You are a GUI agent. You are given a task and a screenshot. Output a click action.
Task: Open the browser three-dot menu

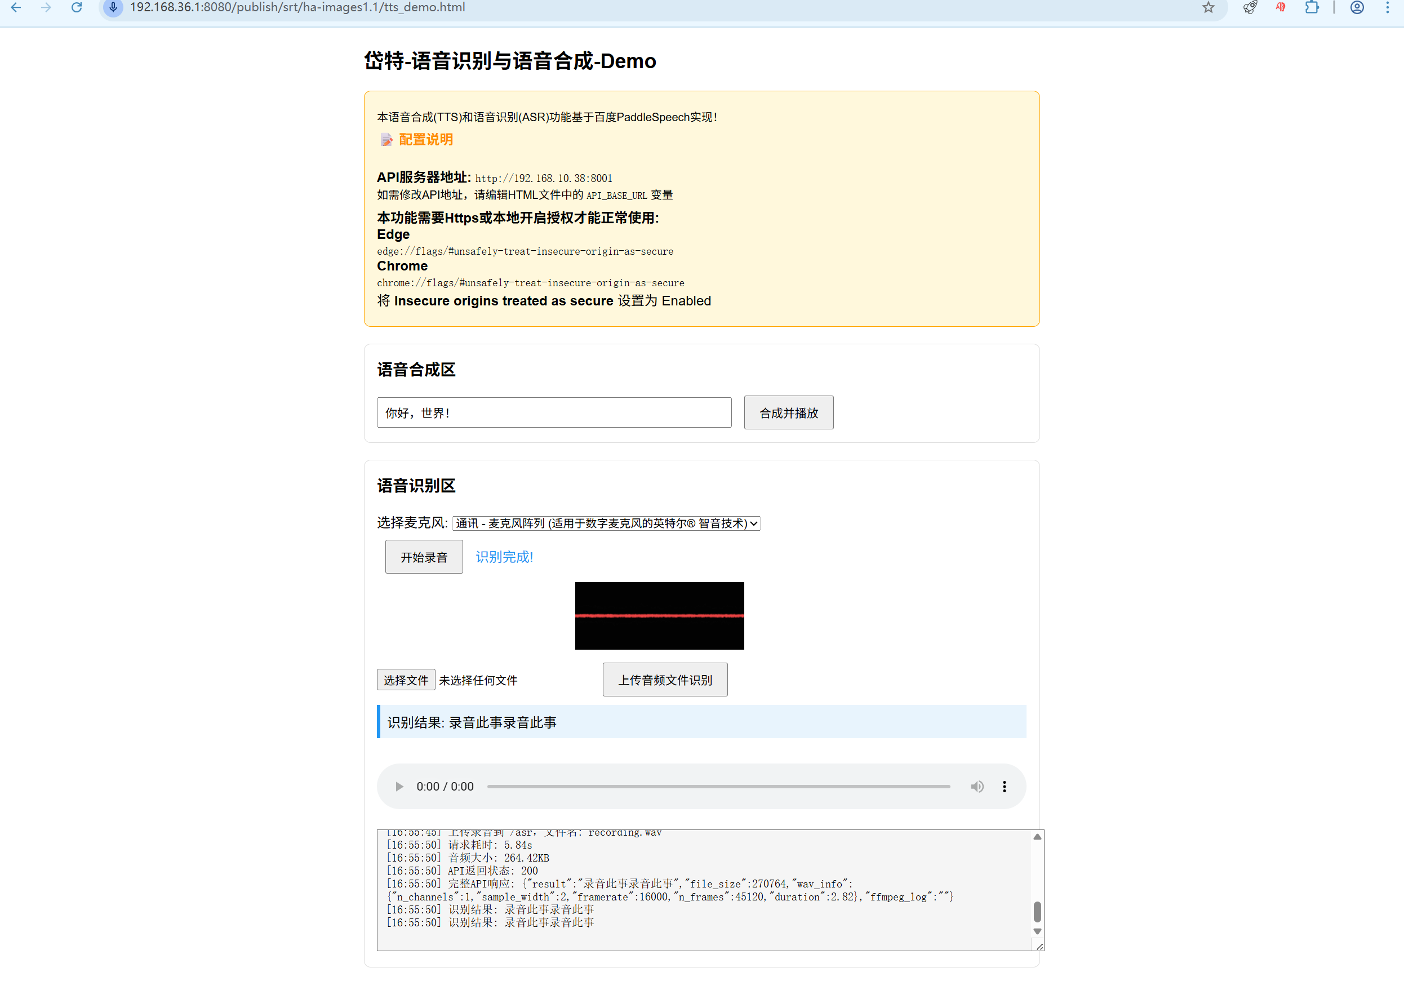pos(1387,7)
